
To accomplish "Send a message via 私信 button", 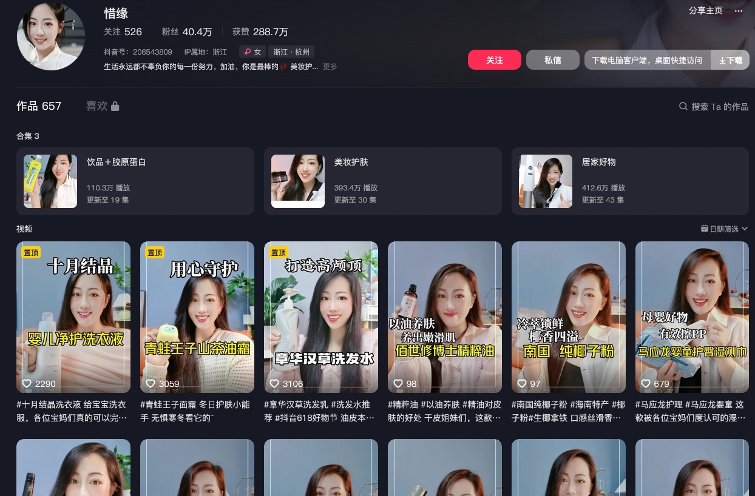I will click(553, 60).
